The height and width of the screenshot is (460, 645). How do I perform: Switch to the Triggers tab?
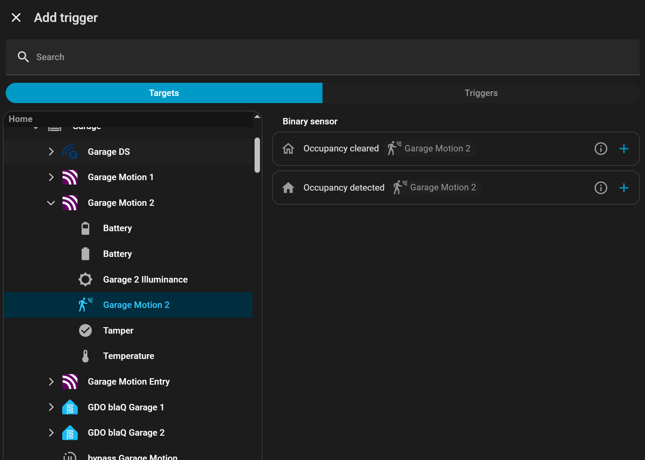481,93
